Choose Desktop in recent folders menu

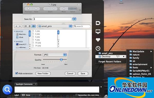[111, 56]
